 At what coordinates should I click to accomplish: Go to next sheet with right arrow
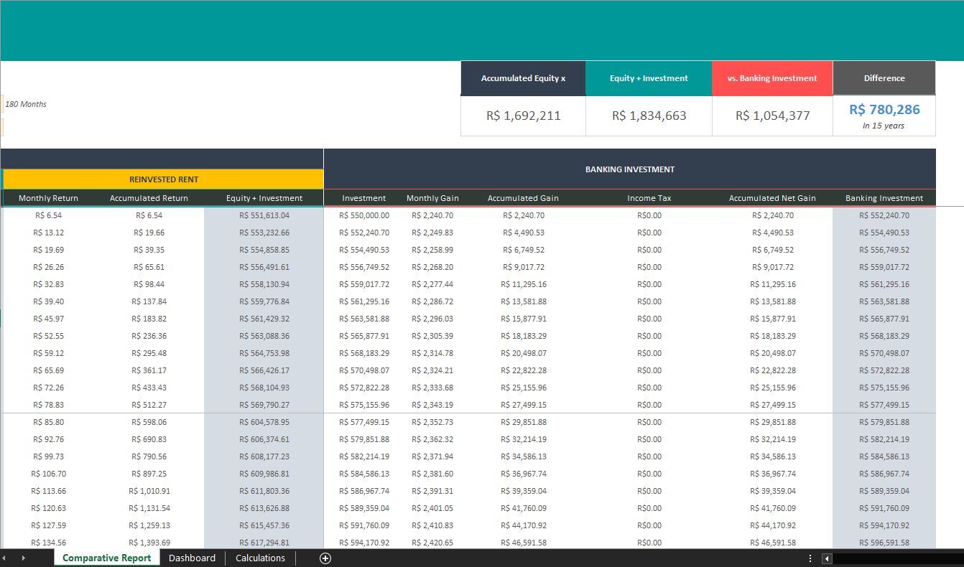pyautogui.click(x=23, y=558)
